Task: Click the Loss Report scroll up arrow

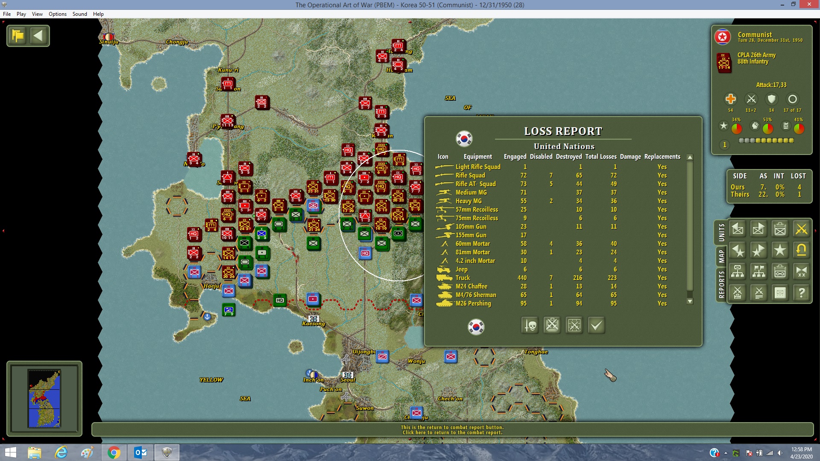Action: point(690,158)
